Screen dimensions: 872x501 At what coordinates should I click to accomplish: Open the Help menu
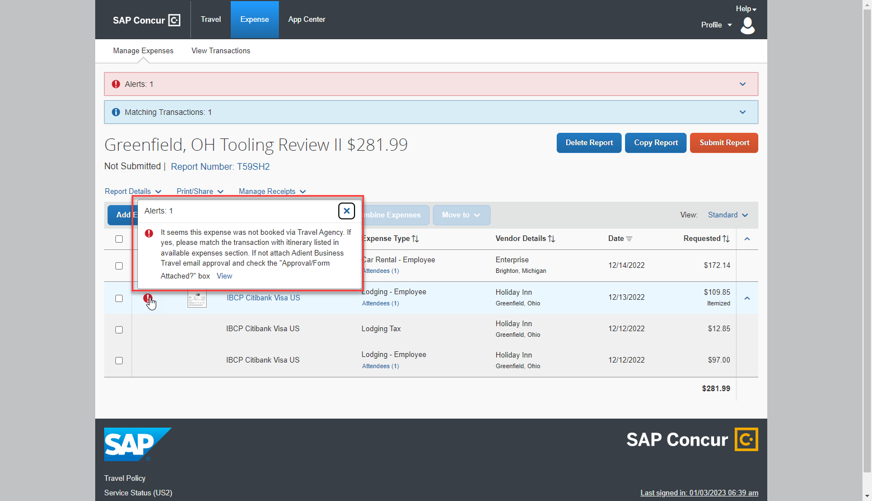746,9
